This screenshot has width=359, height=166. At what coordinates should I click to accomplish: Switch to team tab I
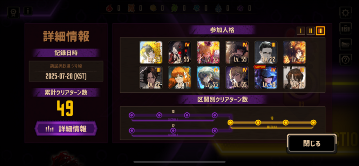coord(300,31)
